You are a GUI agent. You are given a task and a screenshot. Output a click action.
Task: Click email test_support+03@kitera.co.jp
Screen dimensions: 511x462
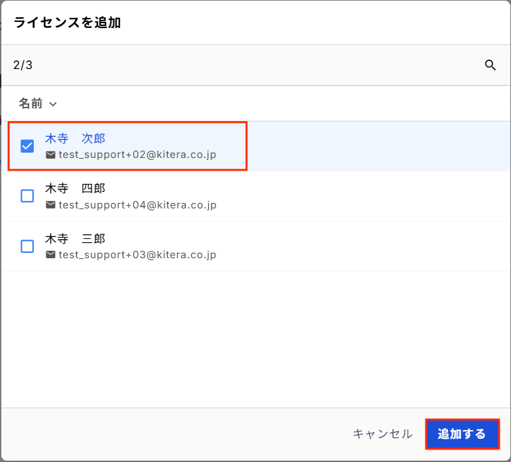[137, 255]
